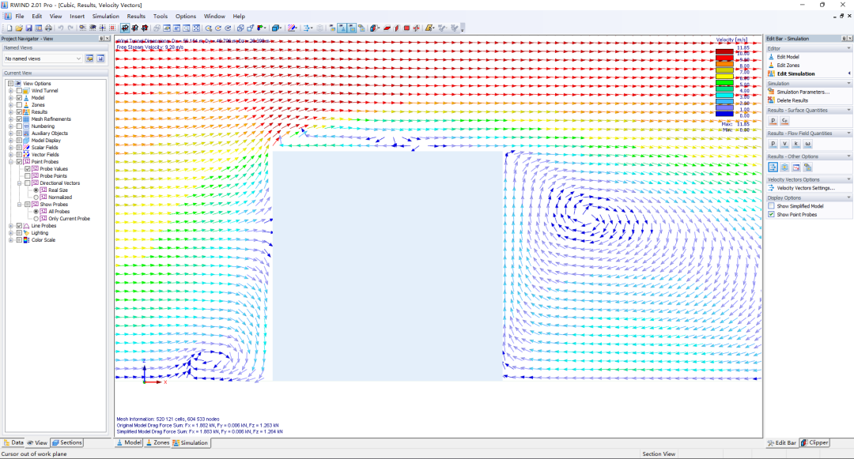Open the Results menu
This screenshot has width=854, height=459.
tap(136, 17)
